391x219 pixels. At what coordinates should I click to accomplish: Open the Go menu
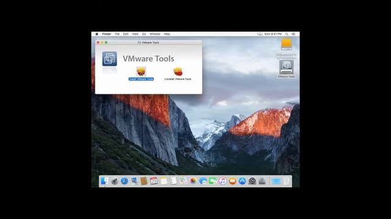point(144,34)
